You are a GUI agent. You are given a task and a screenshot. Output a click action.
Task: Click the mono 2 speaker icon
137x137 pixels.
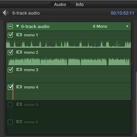19,52
